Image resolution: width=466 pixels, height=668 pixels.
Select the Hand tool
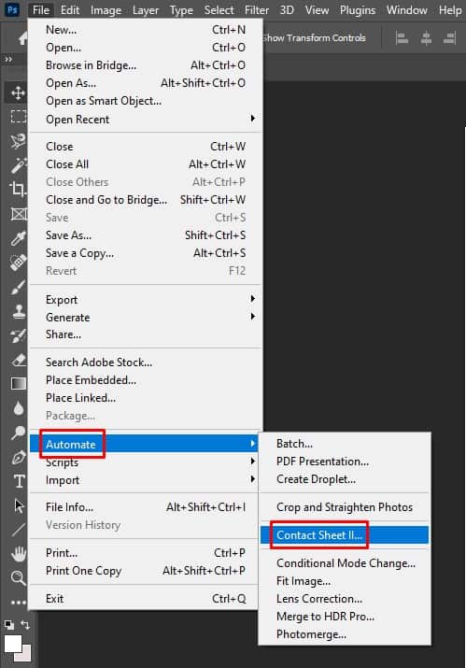(x=18, y=554)
